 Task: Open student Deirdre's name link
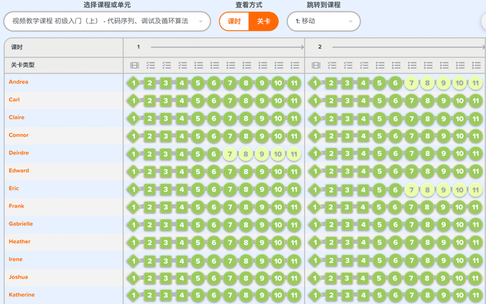19,153
